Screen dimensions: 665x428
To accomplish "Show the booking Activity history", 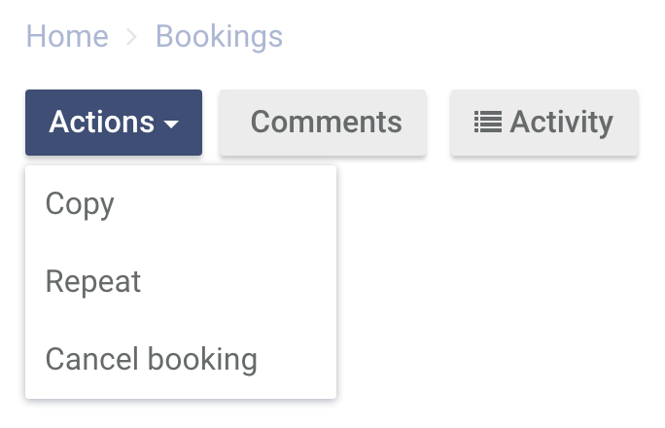I will point(544,123).
